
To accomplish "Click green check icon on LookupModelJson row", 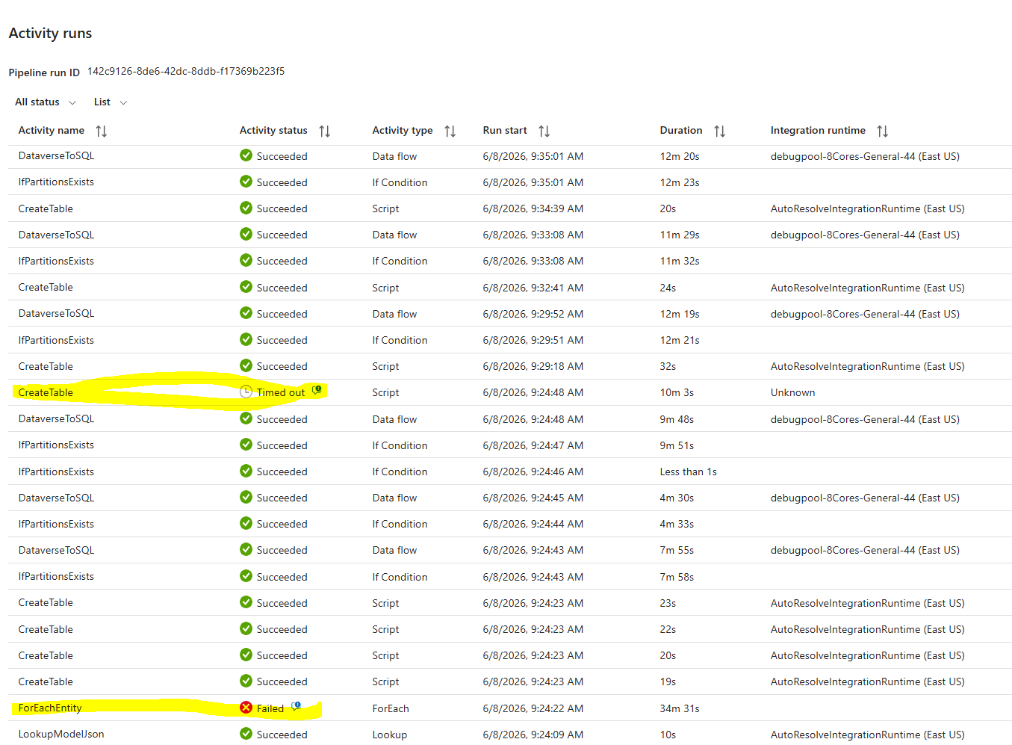I will point(246,734).
